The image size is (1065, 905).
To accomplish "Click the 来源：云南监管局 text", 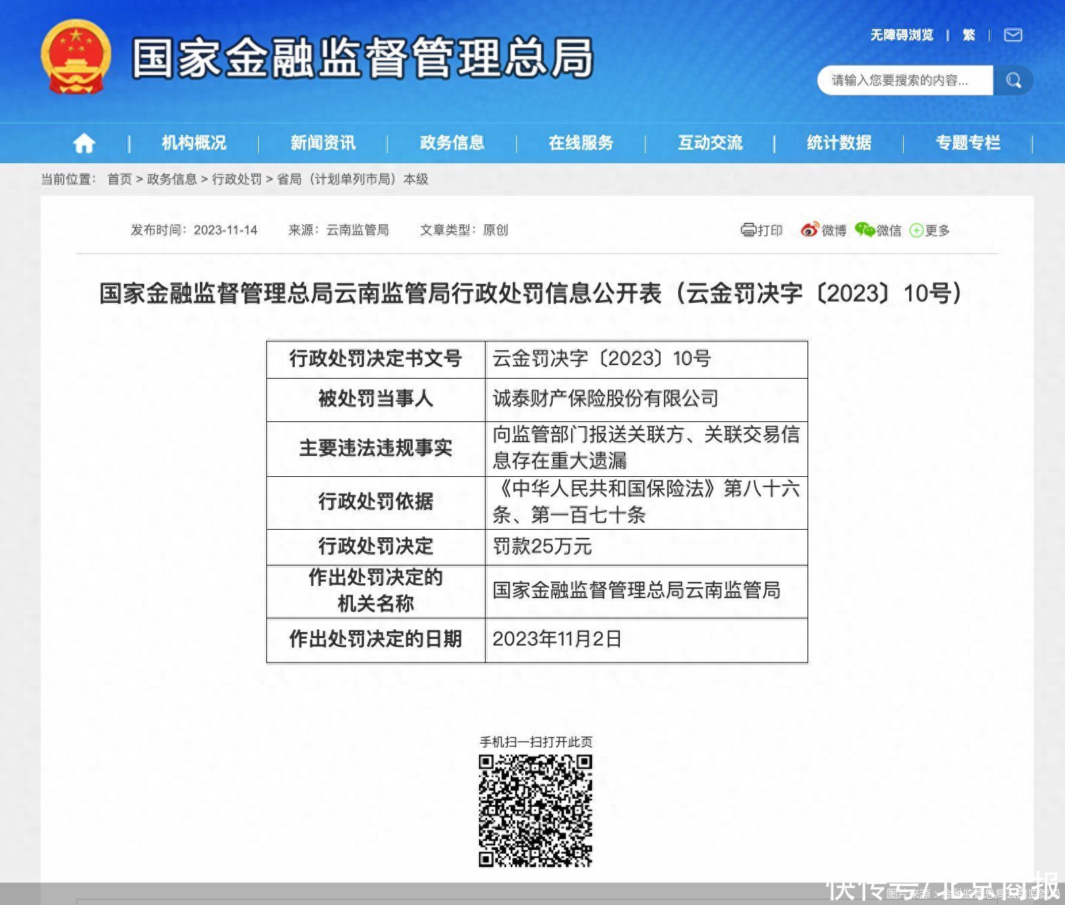I will pos(339,230).
